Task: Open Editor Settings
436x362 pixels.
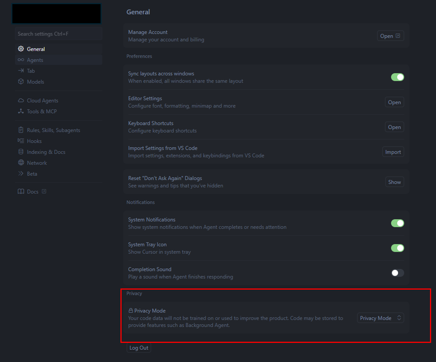Action: [x=394, y=102]
